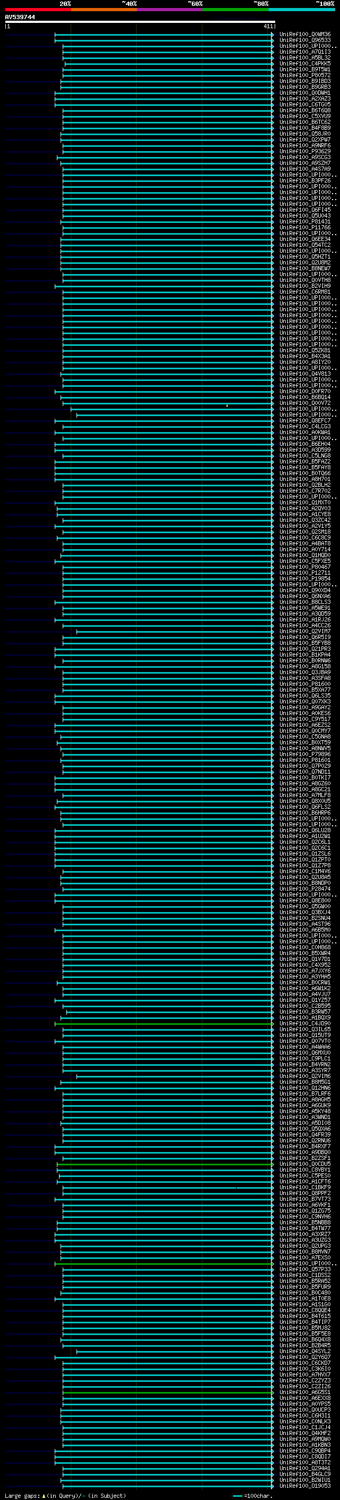Select the UniRef100_C5XVU9 label
Viewport: 340px width, 1500px height.
coord(304,116)
